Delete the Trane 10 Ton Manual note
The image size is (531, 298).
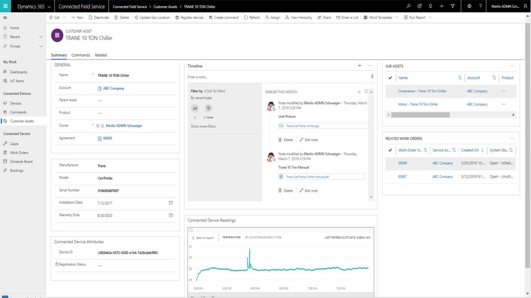click(285, 191)
